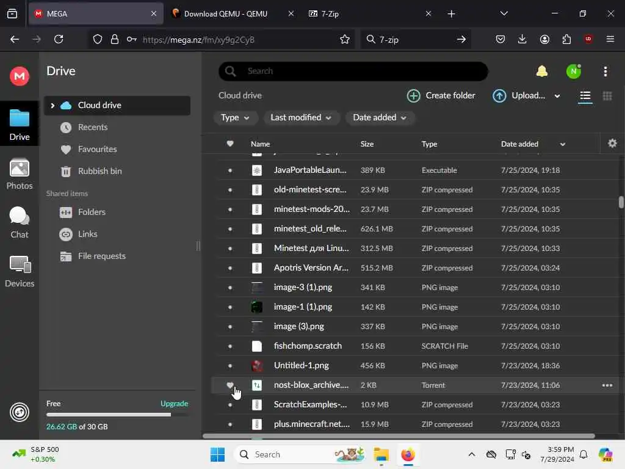The image size is (625, 469).
Task: Expand the Cloud drive tree chevron
Action: (52, 105)
